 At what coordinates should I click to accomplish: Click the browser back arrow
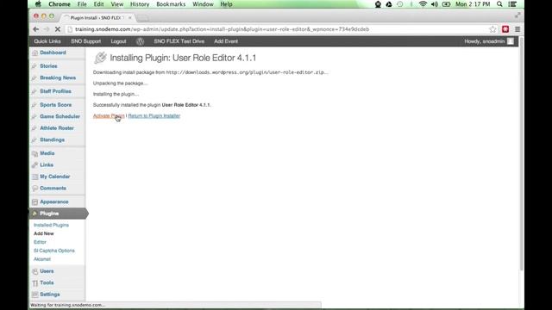(36, 29)
